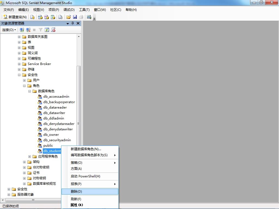Select the public role

coord(48,145)
